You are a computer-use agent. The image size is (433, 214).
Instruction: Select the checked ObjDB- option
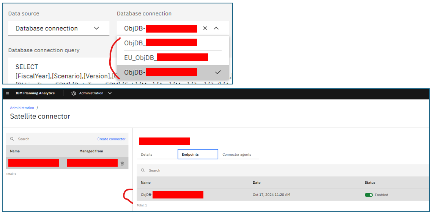point(173,72)
